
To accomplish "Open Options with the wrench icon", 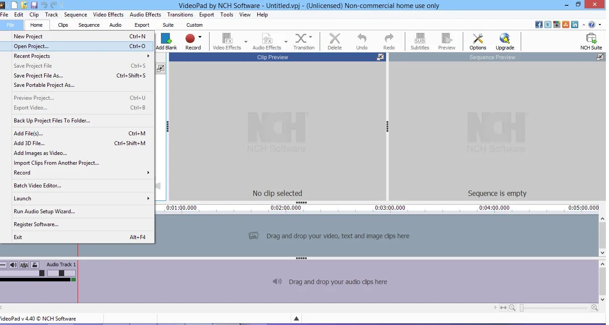I will click(478, 38).
